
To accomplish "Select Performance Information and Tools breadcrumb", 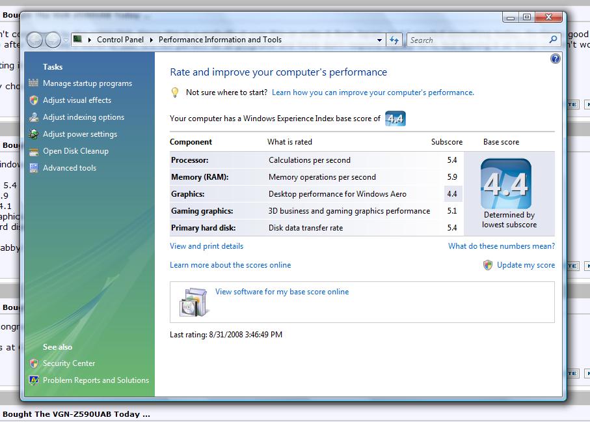I will (220, 40).
